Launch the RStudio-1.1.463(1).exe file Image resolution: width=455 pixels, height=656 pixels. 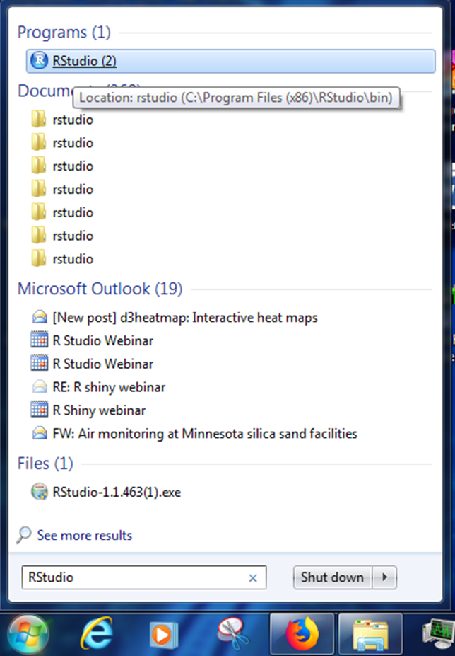pyautogui.click(x=117, y=492)
